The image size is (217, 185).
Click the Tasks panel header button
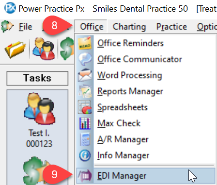point(37,78)
